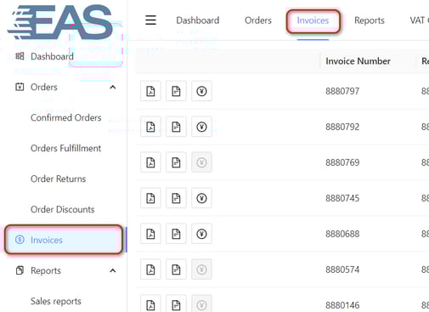Switch to the Dashboard top tab
This screenshot has width=429, height=312.
coord(198,20)
